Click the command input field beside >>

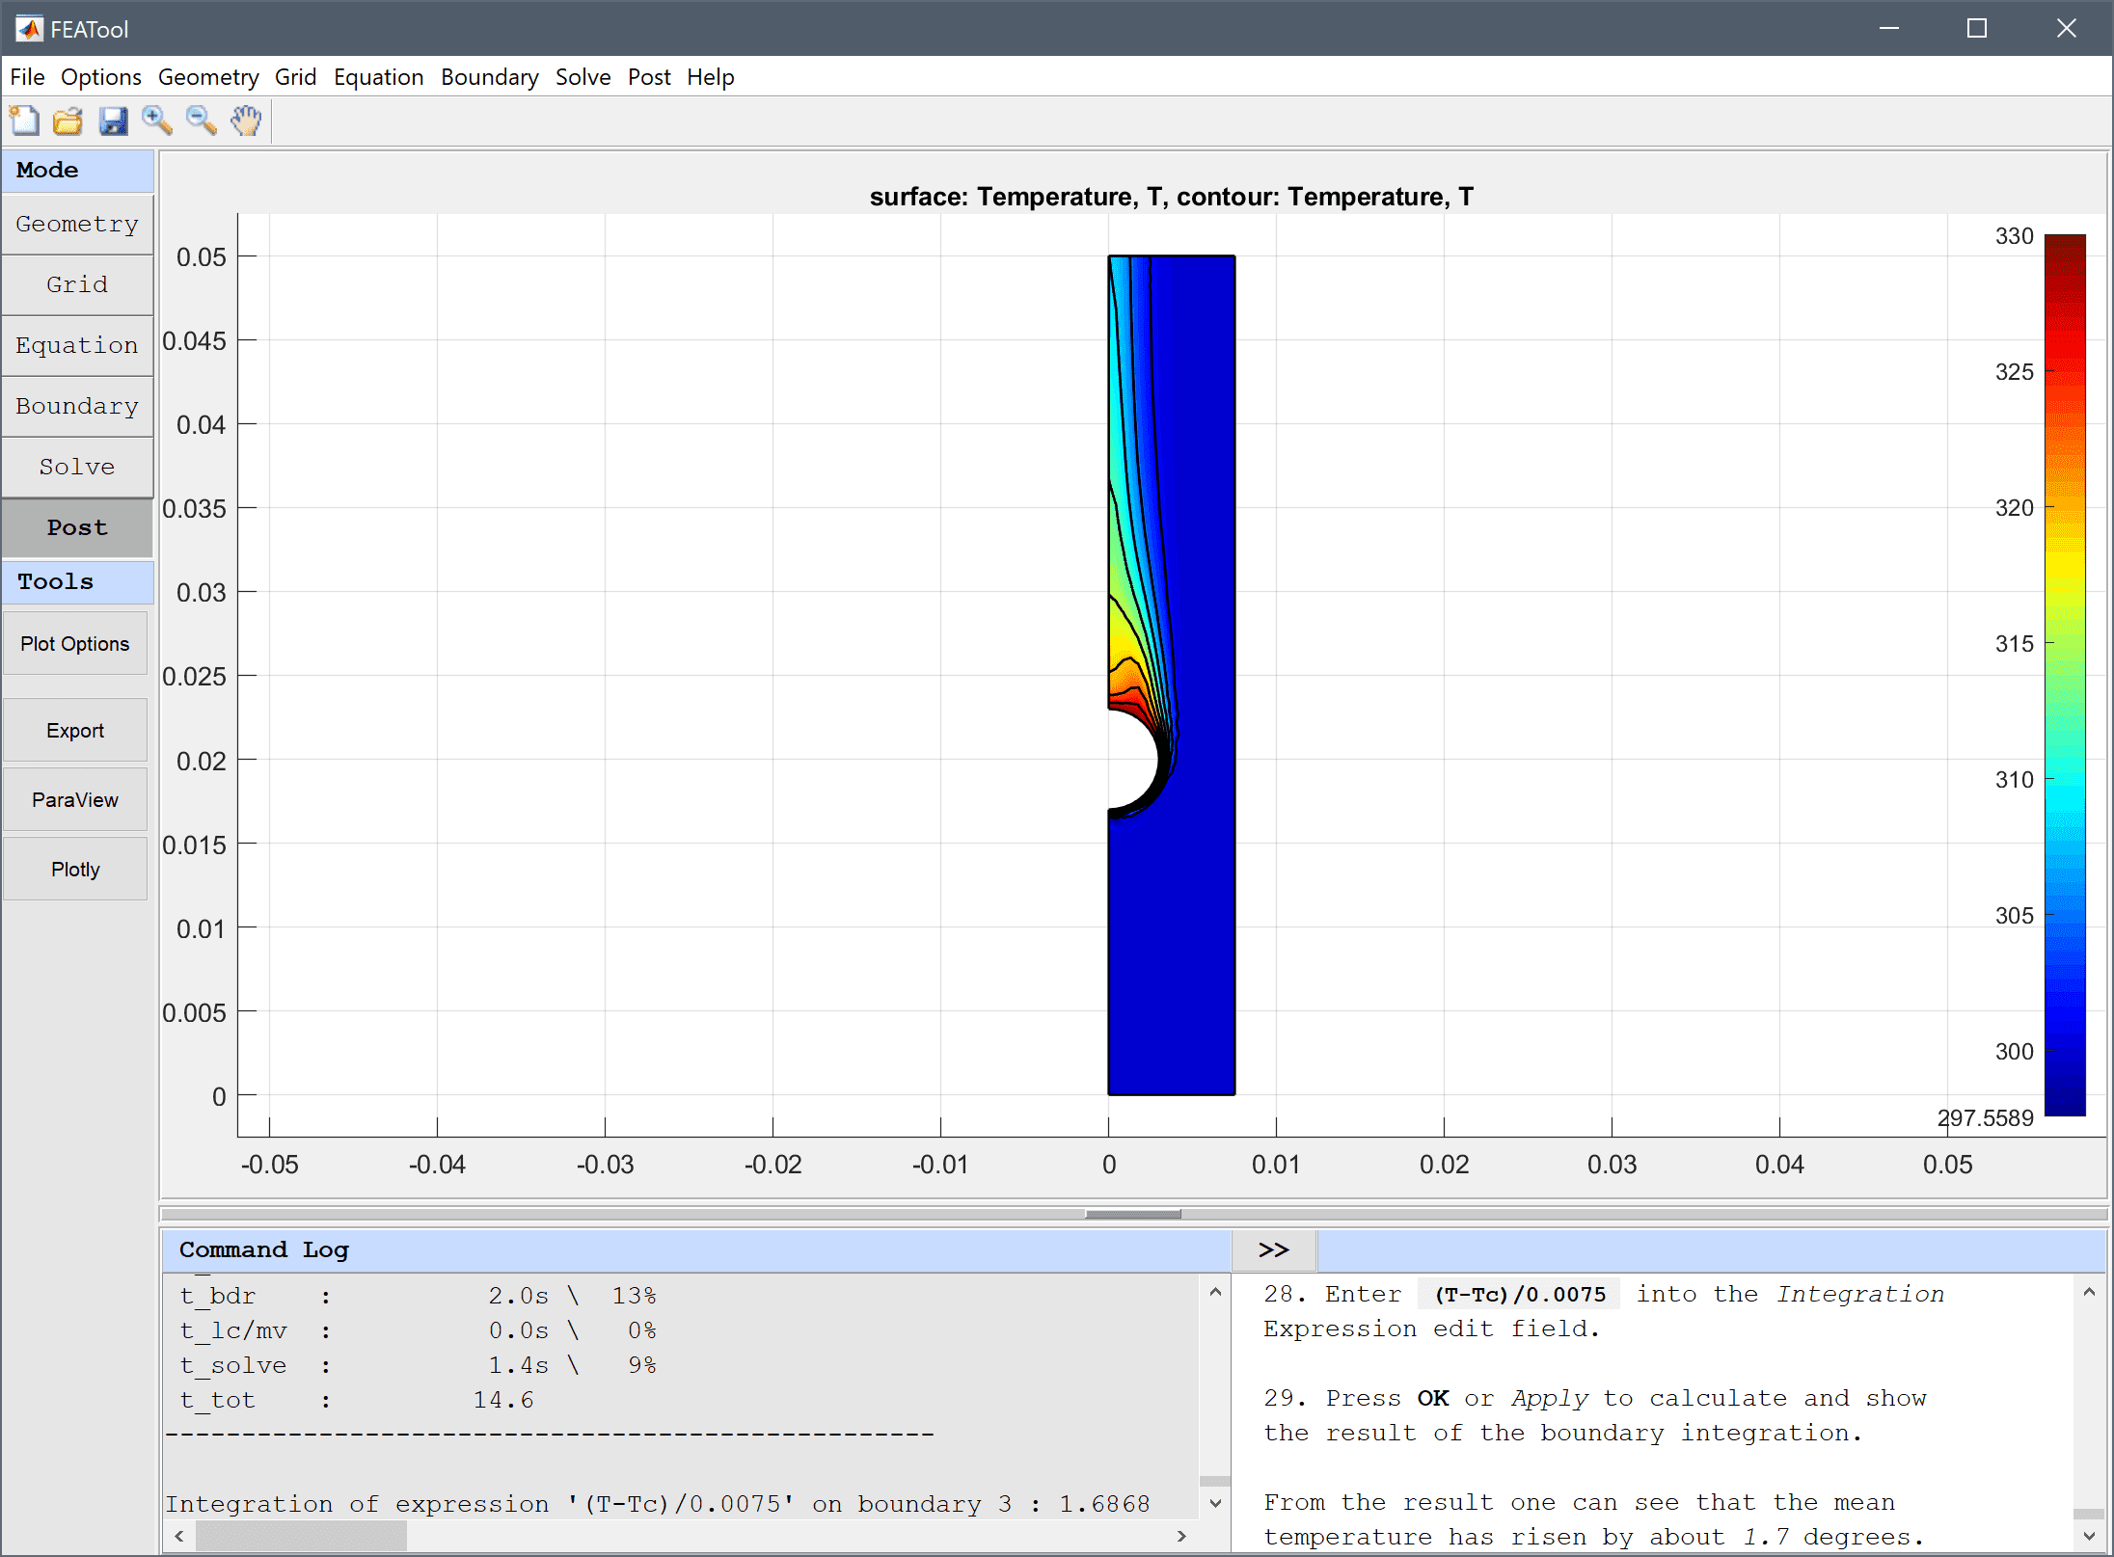pos(1711,1250)
